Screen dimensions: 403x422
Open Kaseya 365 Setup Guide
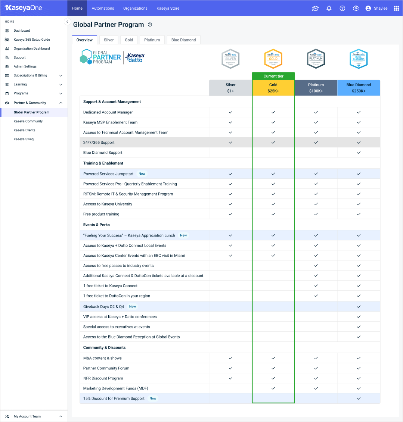pos(32,40)
